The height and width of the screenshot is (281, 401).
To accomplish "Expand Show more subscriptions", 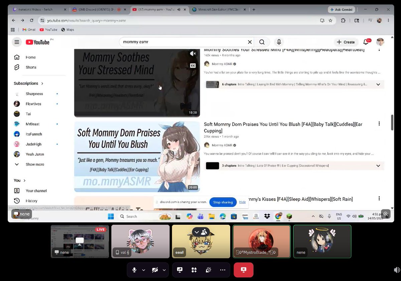I will click(35, 164).
